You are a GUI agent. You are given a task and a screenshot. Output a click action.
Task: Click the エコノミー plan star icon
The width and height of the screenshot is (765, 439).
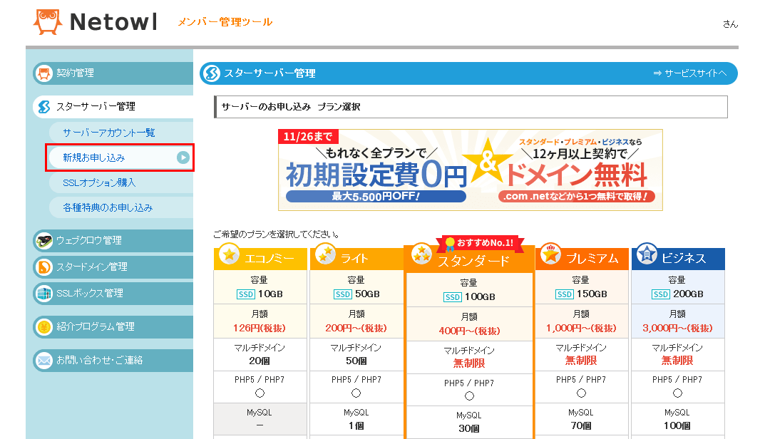coord(229,254)
